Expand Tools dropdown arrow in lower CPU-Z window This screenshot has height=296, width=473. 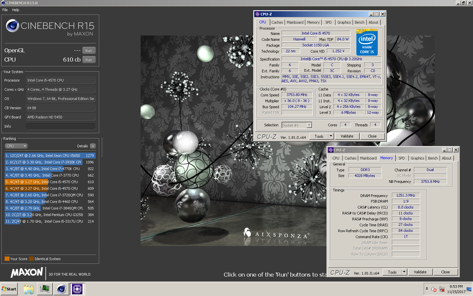(x=404, y=272)
